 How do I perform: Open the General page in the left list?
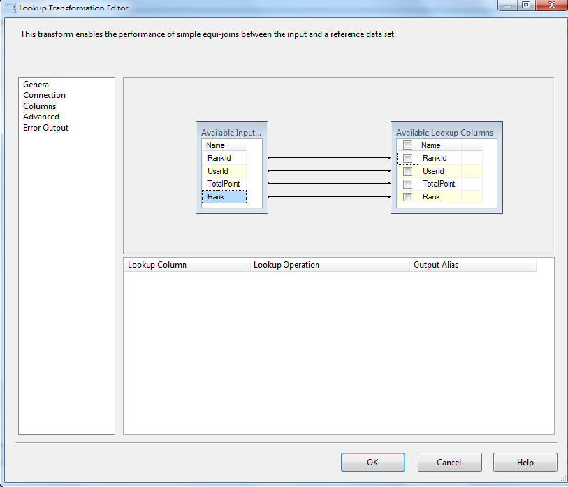(x=37, y=85)
